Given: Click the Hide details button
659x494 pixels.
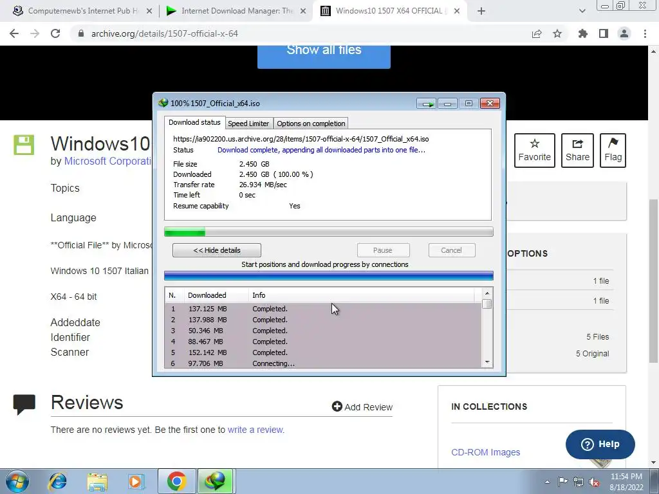Looking at the screenshot, I should [217, 250].
